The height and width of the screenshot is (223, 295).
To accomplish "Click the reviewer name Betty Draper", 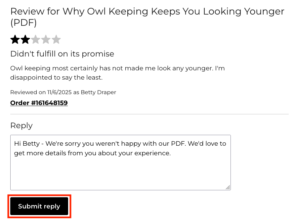I will (x=99, y=92).
